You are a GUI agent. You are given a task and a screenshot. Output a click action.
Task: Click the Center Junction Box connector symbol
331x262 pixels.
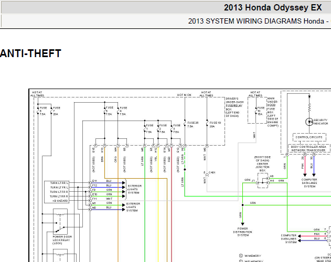coord(263,181)
